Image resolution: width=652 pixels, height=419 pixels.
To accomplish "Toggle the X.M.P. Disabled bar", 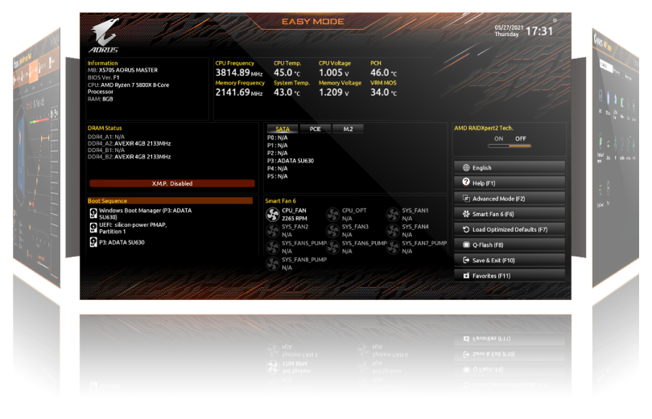I will click(172, 183).
